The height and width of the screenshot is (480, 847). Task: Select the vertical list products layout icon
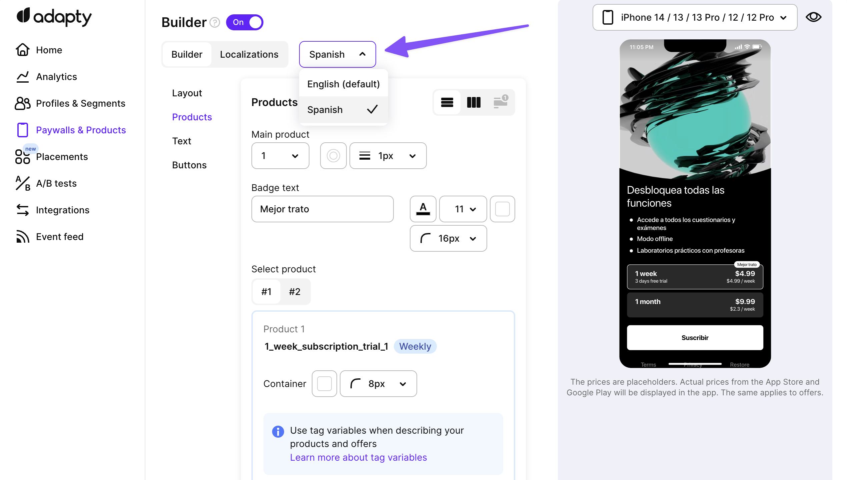pyautogui.click(x=447, y=102)
